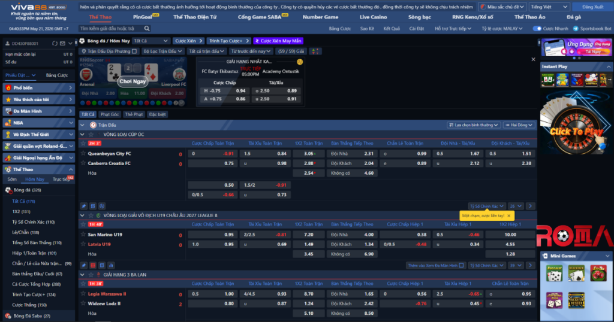
Task: Open the Sao Kê statement link
Action: click(367, 29)
